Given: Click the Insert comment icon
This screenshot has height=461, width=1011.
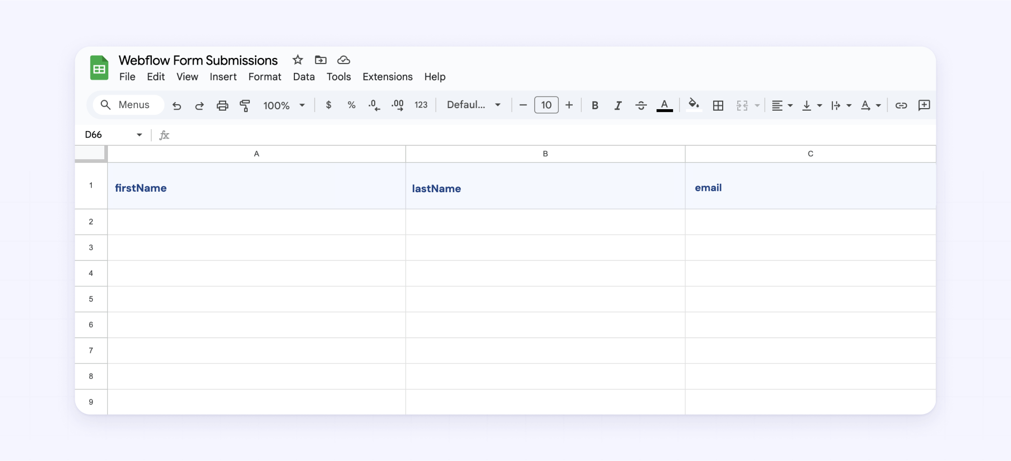Looking at the screenshot, I should 924,105.
